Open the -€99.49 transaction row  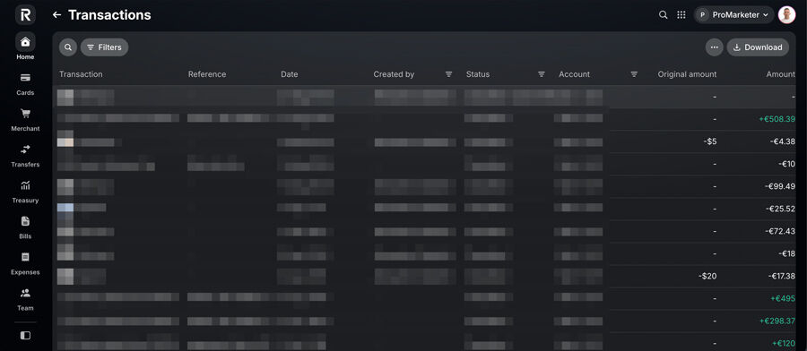click(x=424, y=186)
